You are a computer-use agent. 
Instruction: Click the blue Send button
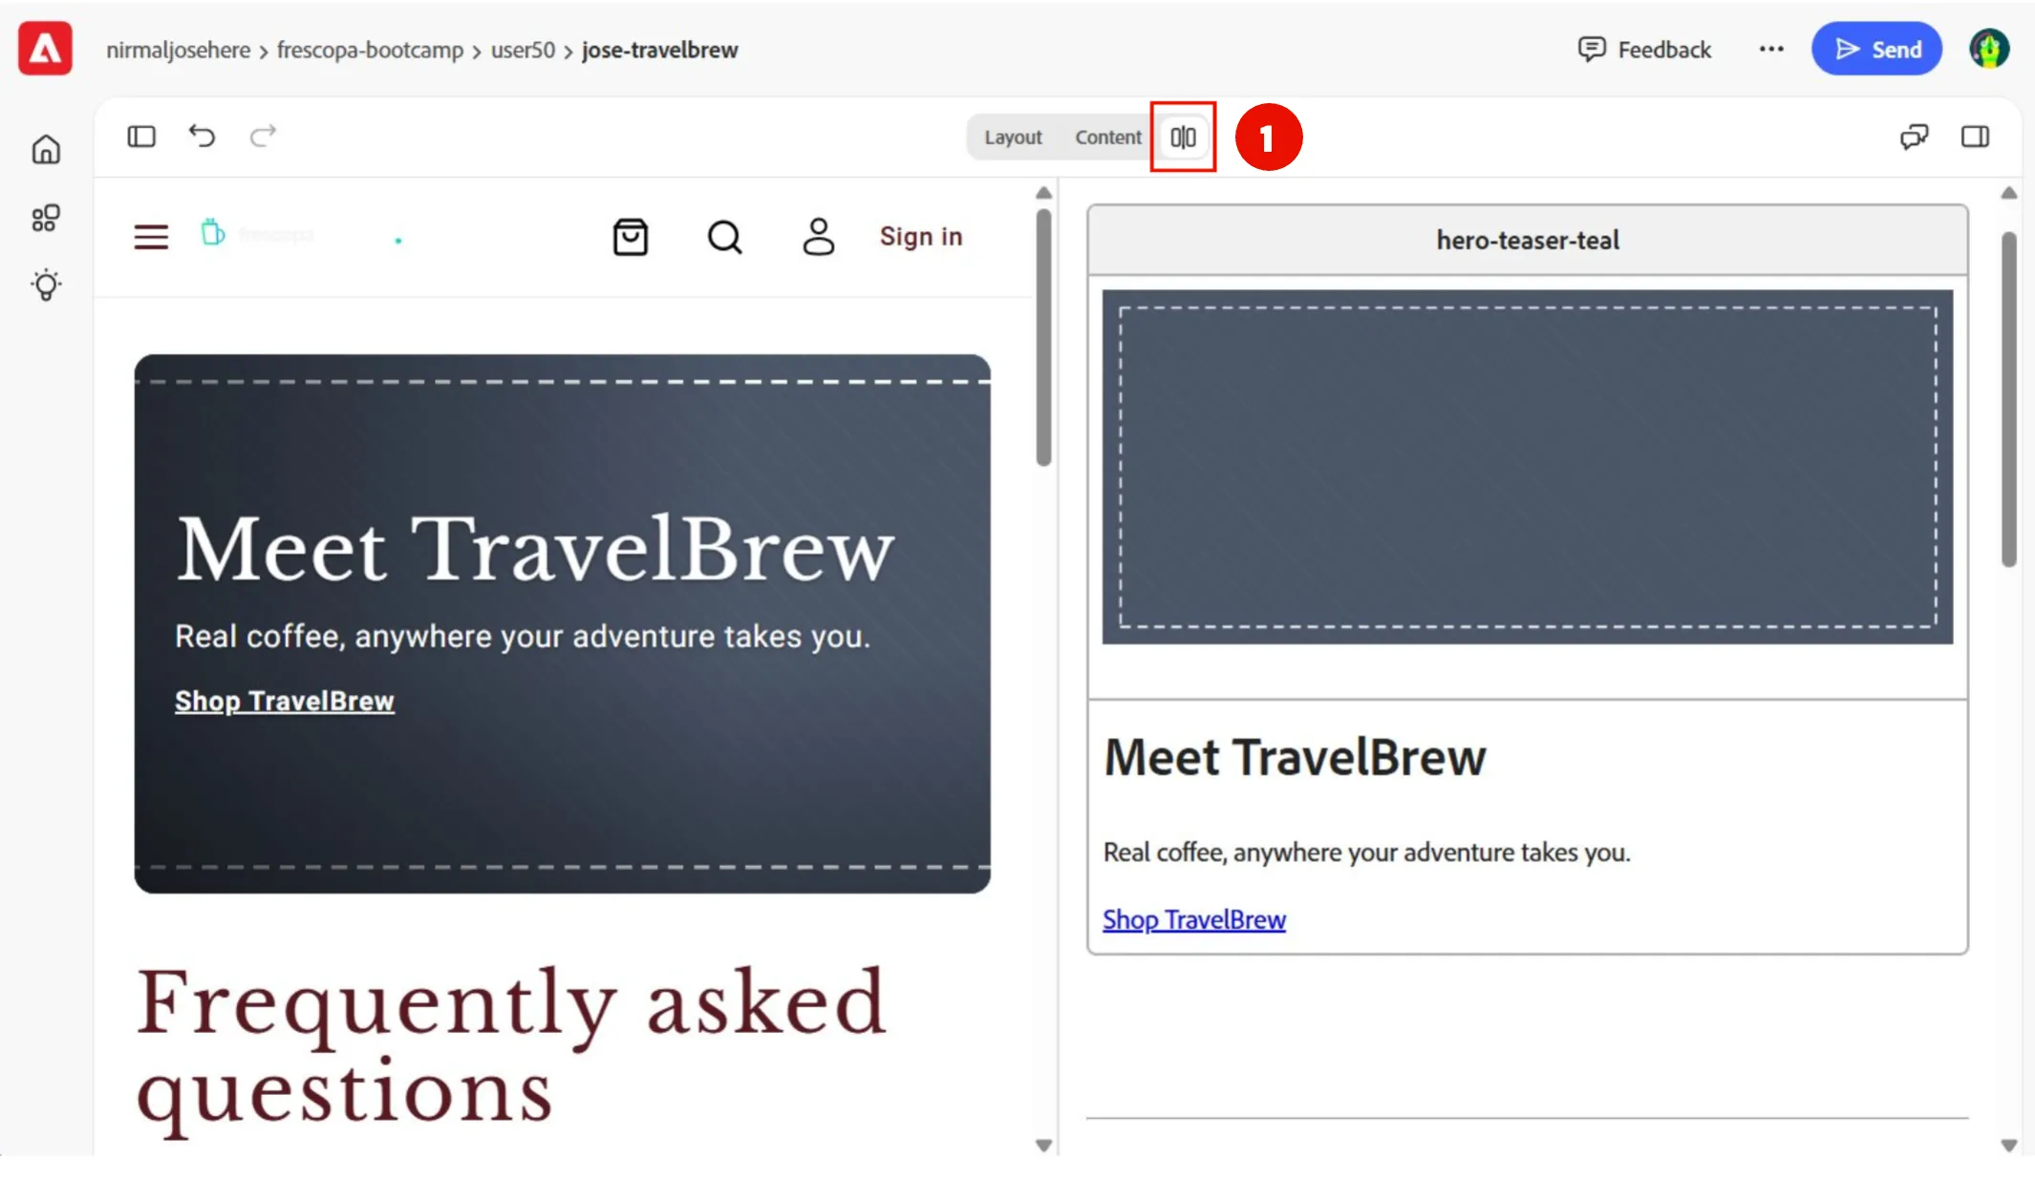tap(1876, 49)
